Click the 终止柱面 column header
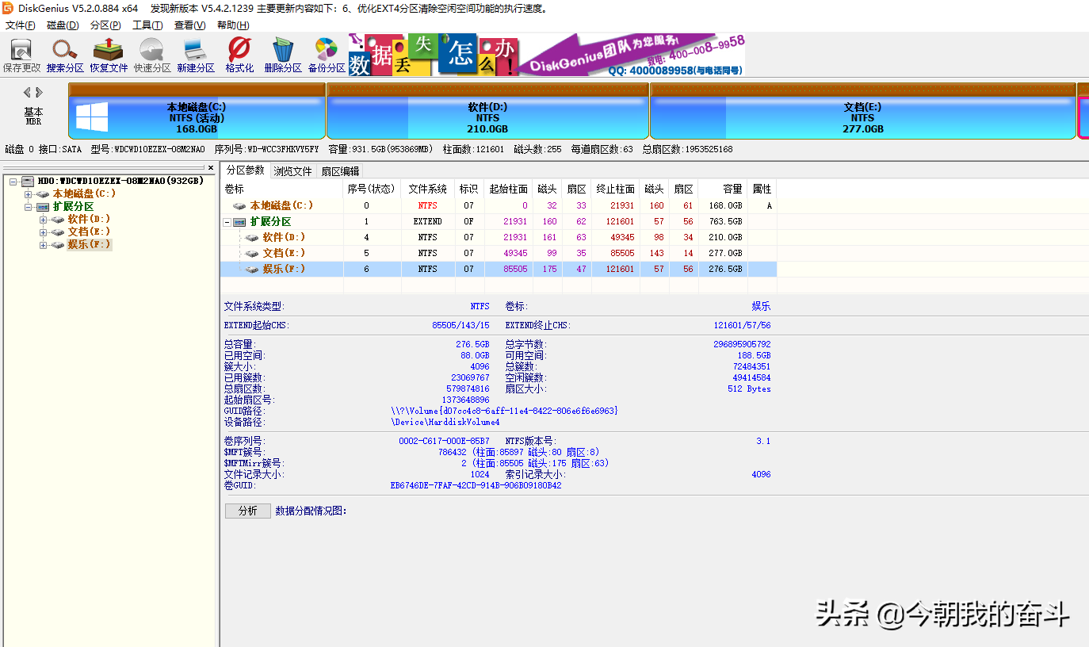The height and width of the screenshot is (647, 1089). click(616, 189)
